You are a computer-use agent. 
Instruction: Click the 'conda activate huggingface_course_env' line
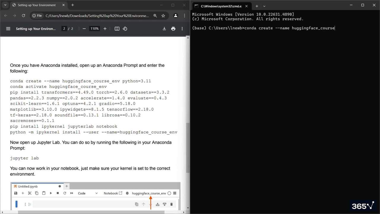tap(58, 86)
